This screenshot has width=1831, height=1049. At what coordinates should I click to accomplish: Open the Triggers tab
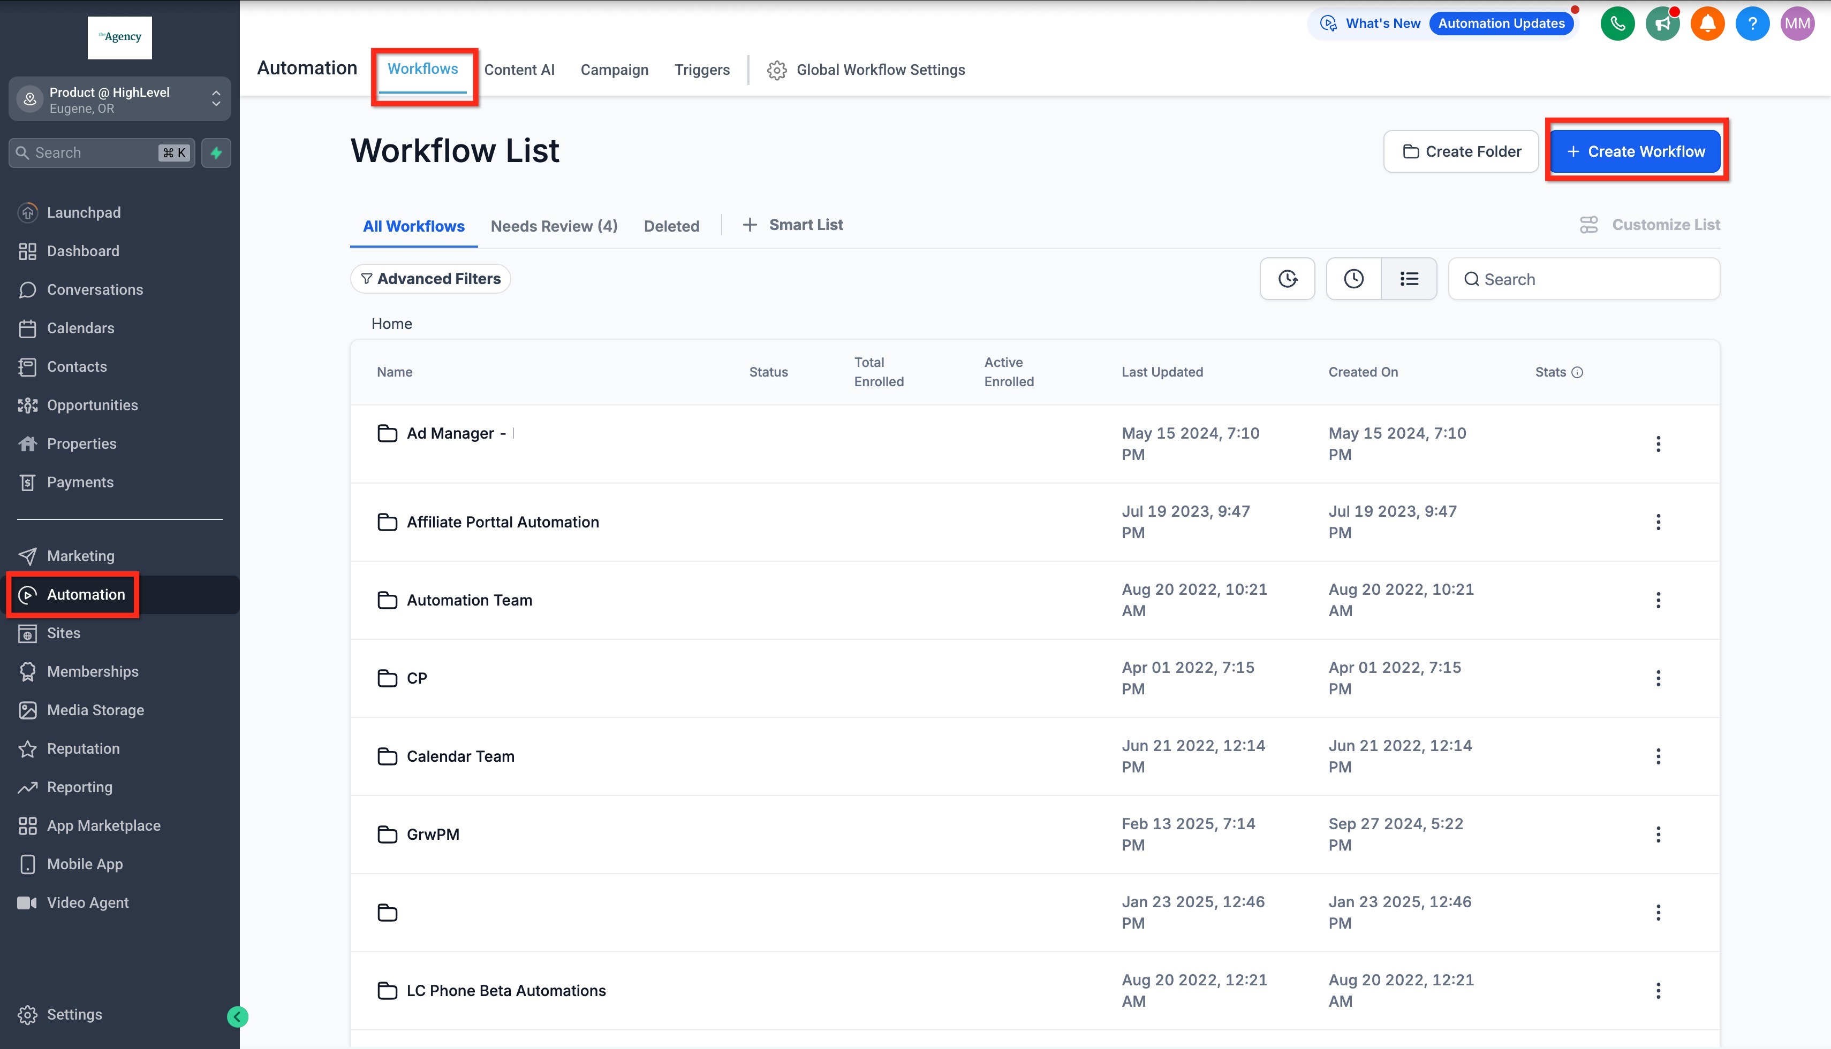(x=701, y=70)
